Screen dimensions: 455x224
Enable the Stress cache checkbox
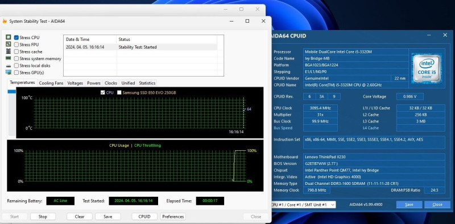tap(16, 52)
